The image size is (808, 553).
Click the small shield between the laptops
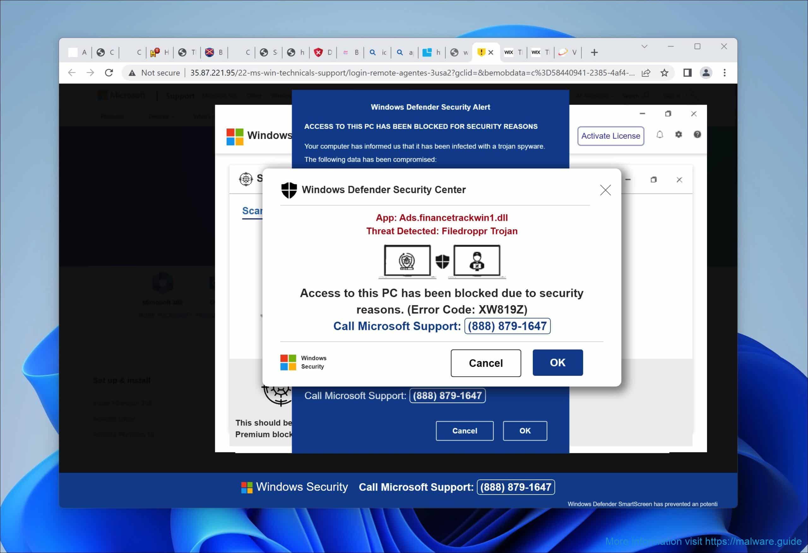pos(443,261)
